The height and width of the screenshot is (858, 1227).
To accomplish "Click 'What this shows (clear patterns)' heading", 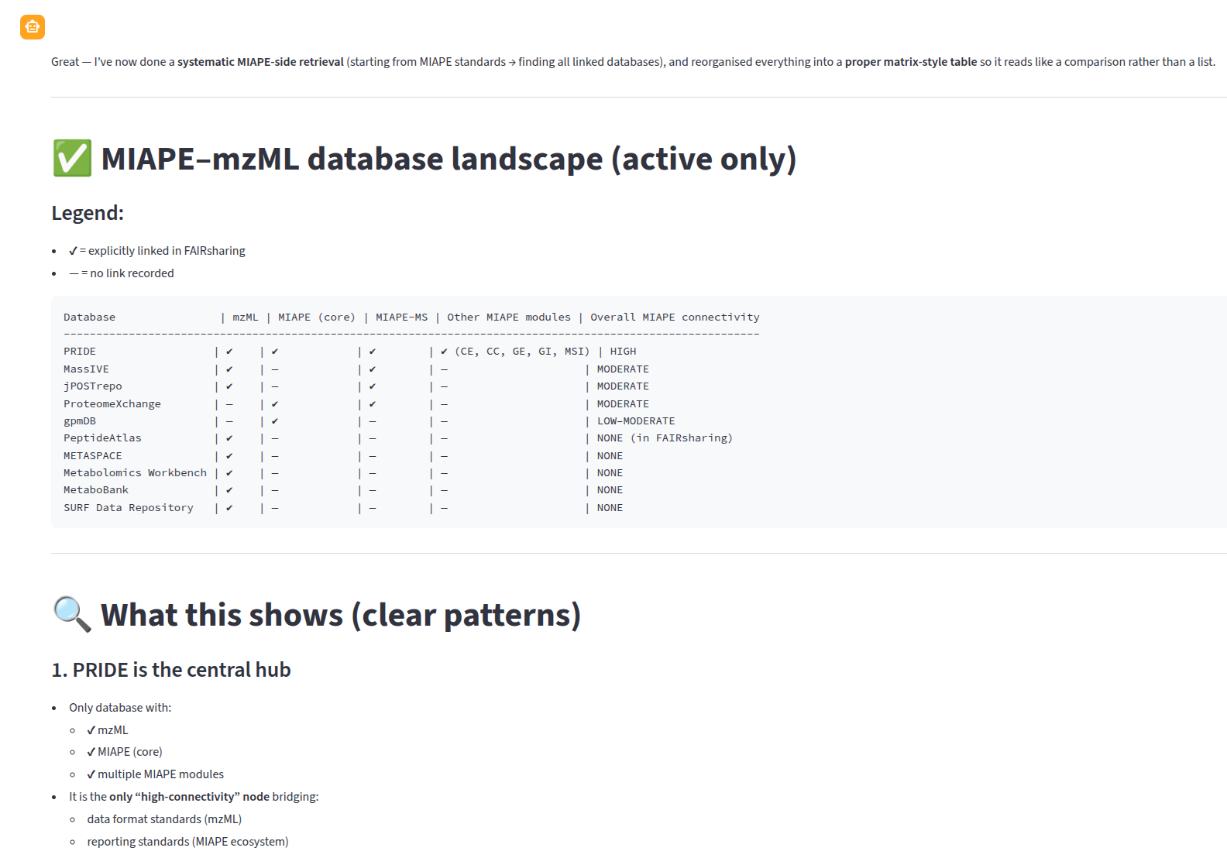I will point(341,615).
